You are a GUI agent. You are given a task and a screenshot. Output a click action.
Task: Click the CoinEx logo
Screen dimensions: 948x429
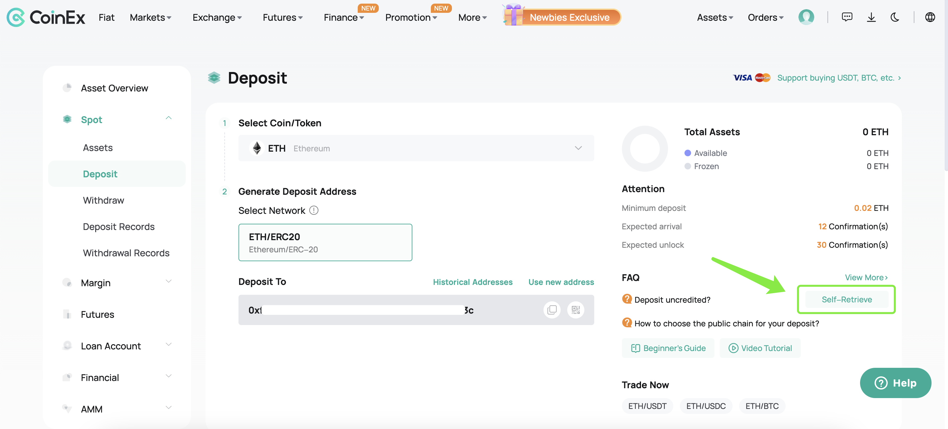[46, 17]
